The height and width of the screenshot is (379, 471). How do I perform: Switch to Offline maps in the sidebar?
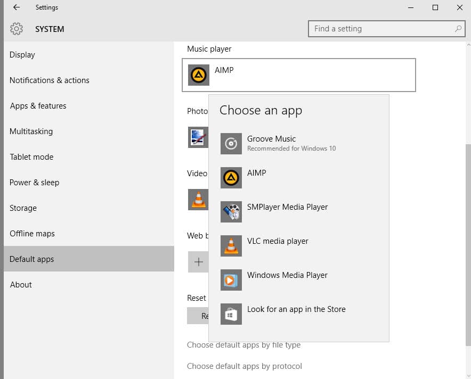[32, 233]
